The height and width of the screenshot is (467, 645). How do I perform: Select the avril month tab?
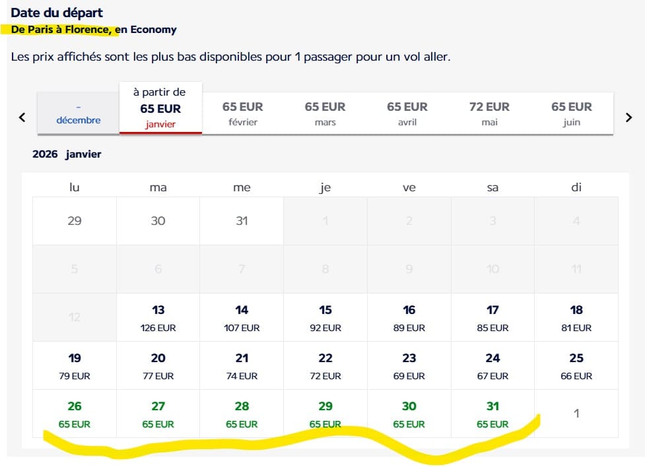tap(407, 112)
